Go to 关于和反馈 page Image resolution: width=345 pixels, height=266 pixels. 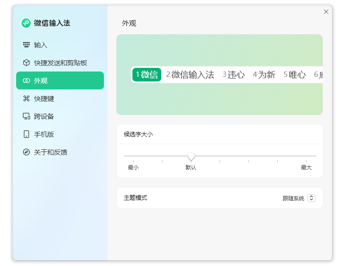(50, 152)
